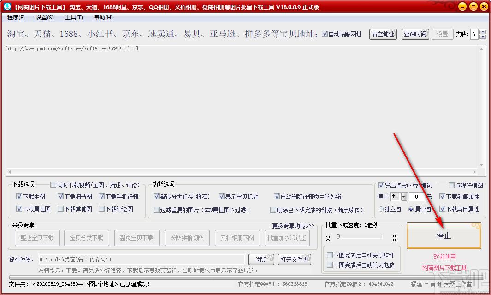Click the 整店宝贝下载 button
The height and width of the screenshot is (295, 491).
tap(37, 238)
